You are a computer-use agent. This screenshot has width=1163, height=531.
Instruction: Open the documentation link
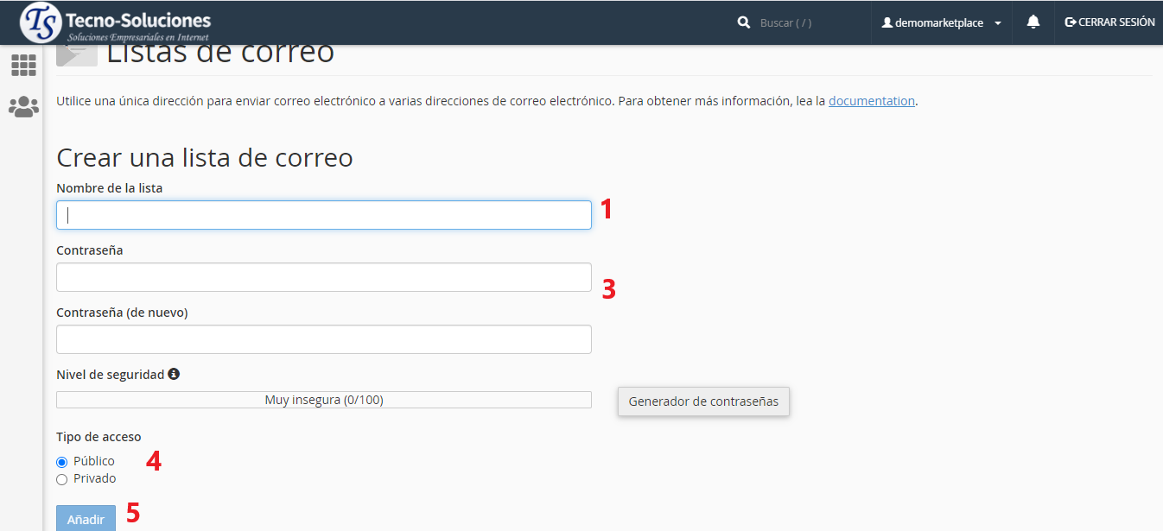tap(871, 101)
